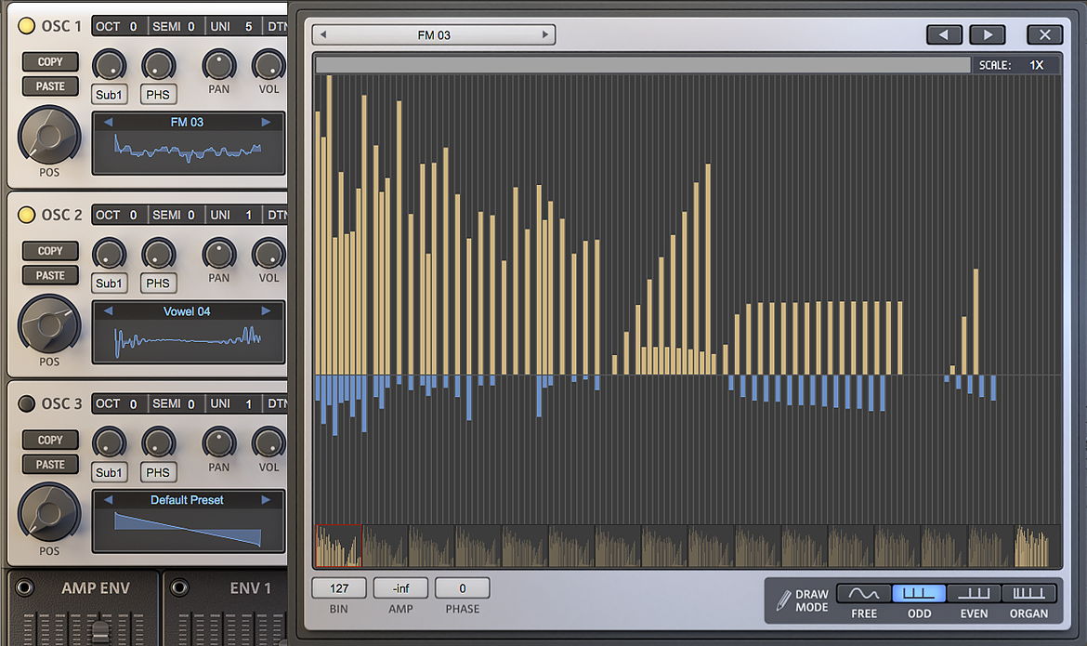The width and height of the screenshot is (1087, 646).
Task: Select the EVEN harmonics draw mode icon
Action: (x=974, y=594)
